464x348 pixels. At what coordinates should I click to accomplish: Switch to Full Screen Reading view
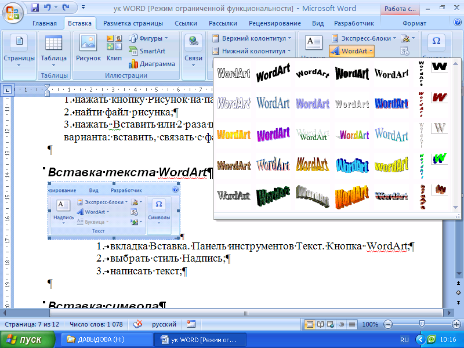[x=320, y=324]
